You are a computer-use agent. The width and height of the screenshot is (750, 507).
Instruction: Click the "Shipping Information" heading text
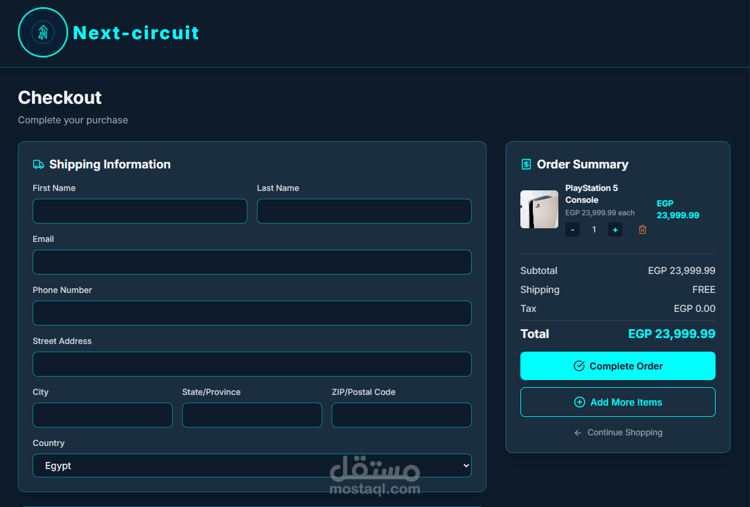[110, 164]
